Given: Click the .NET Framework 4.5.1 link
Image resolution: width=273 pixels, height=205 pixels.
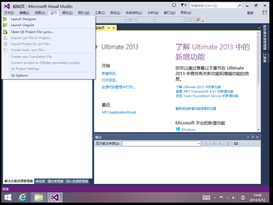Looking at the screenshot, I should click(x=205, y=92).
